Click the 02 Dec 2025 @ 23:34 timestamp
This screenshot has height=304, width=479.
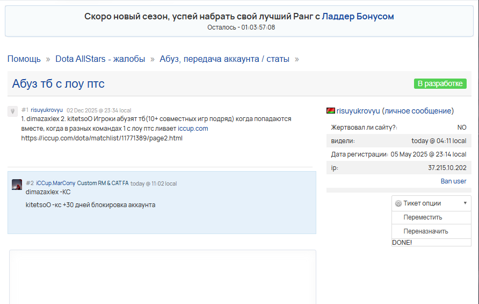99,110
